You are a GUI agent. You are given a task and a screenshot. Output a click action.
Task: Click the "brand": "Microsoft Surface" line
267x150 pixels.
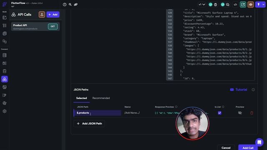tap(204, 35)
